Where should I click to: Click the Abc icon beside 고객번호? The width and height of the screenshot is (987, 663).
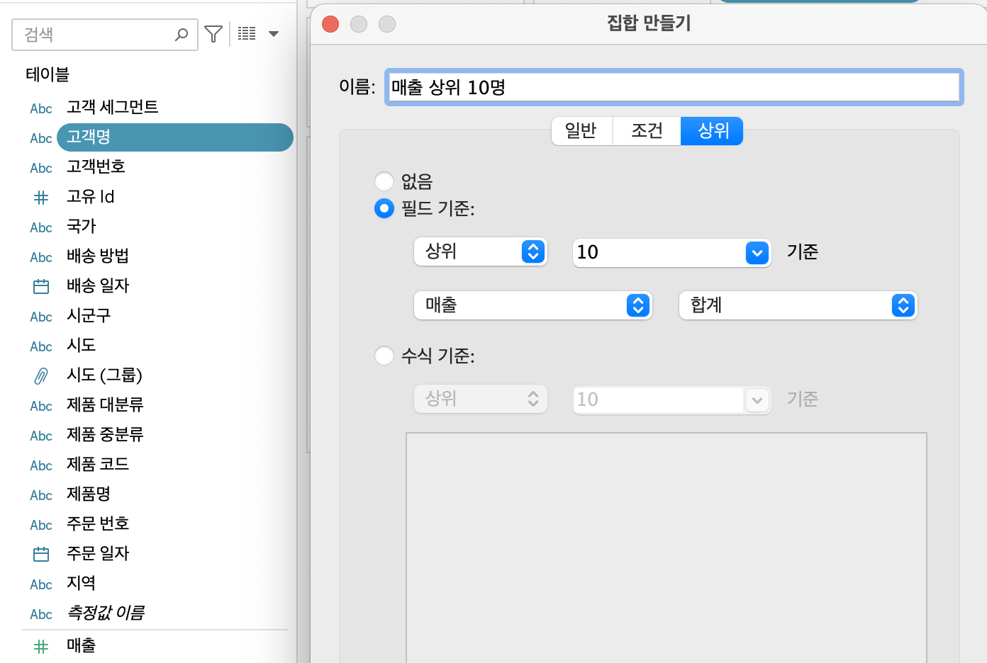pos(41,168)
